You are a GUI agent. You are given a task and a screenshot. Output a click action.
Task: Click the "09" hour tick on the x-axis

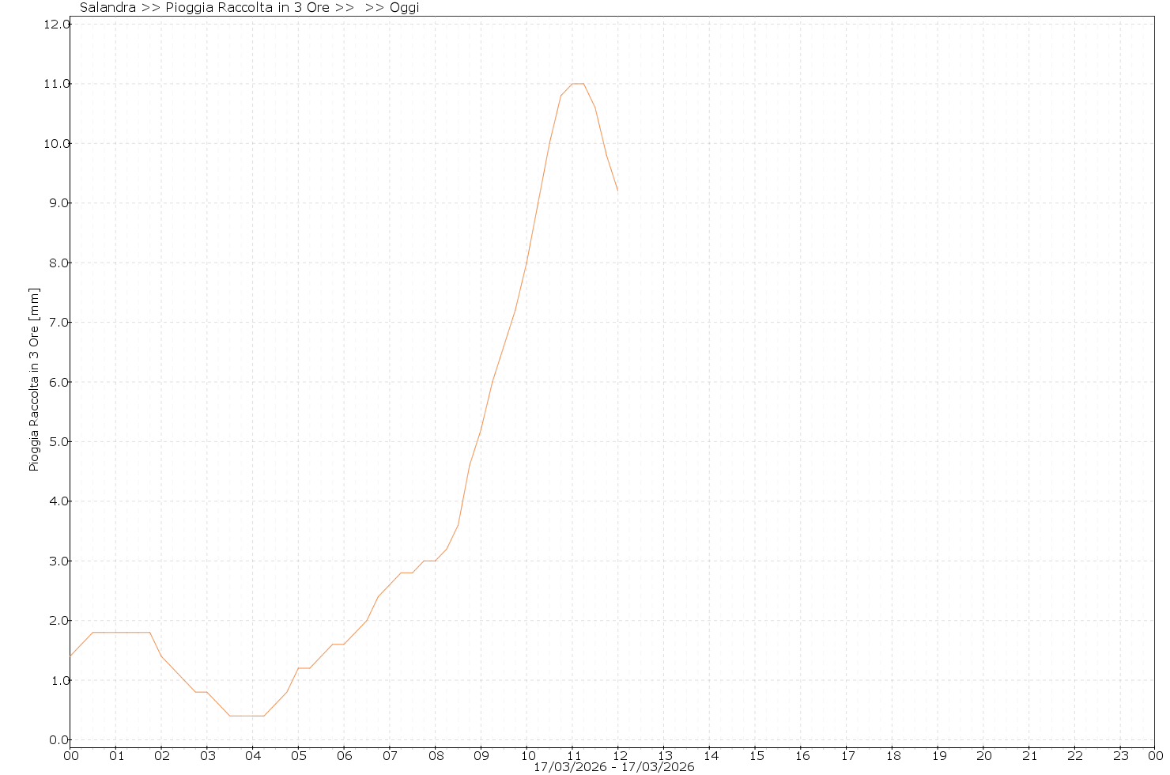(481, 756)
